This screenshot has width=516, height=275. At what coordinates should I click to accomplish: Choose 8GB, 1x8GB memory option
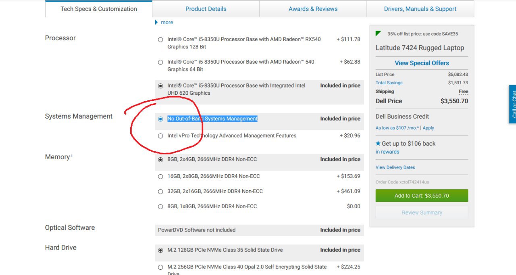[x=160, y=206]
